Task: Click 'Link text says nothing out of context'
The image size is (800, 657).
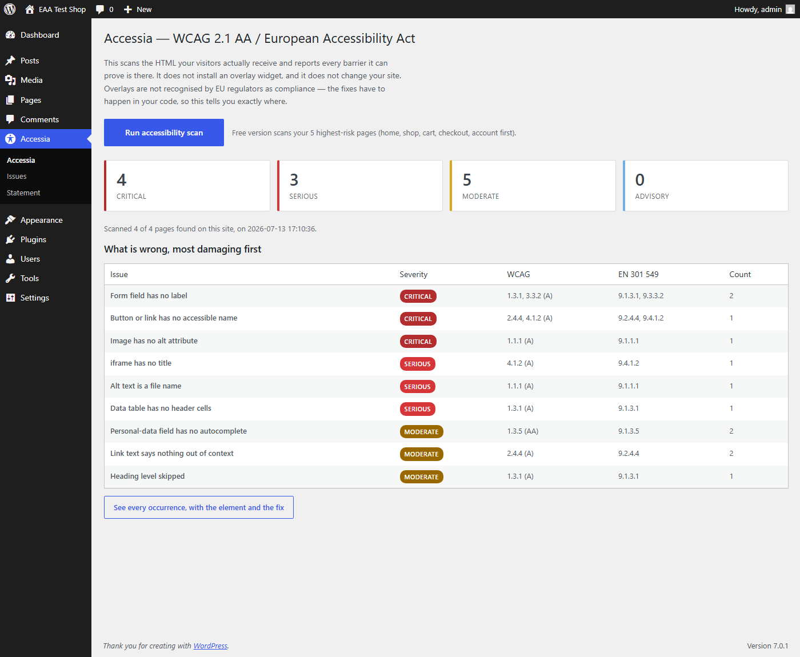Action: point(172,454)
